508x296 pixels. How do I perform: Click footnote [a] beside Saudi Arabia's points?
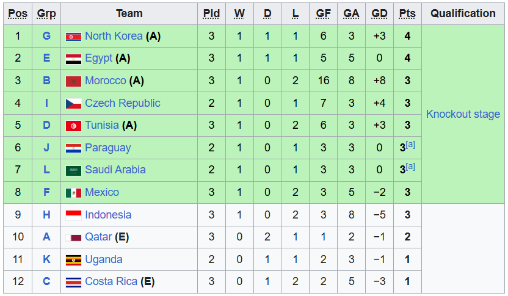click(410, 166)
